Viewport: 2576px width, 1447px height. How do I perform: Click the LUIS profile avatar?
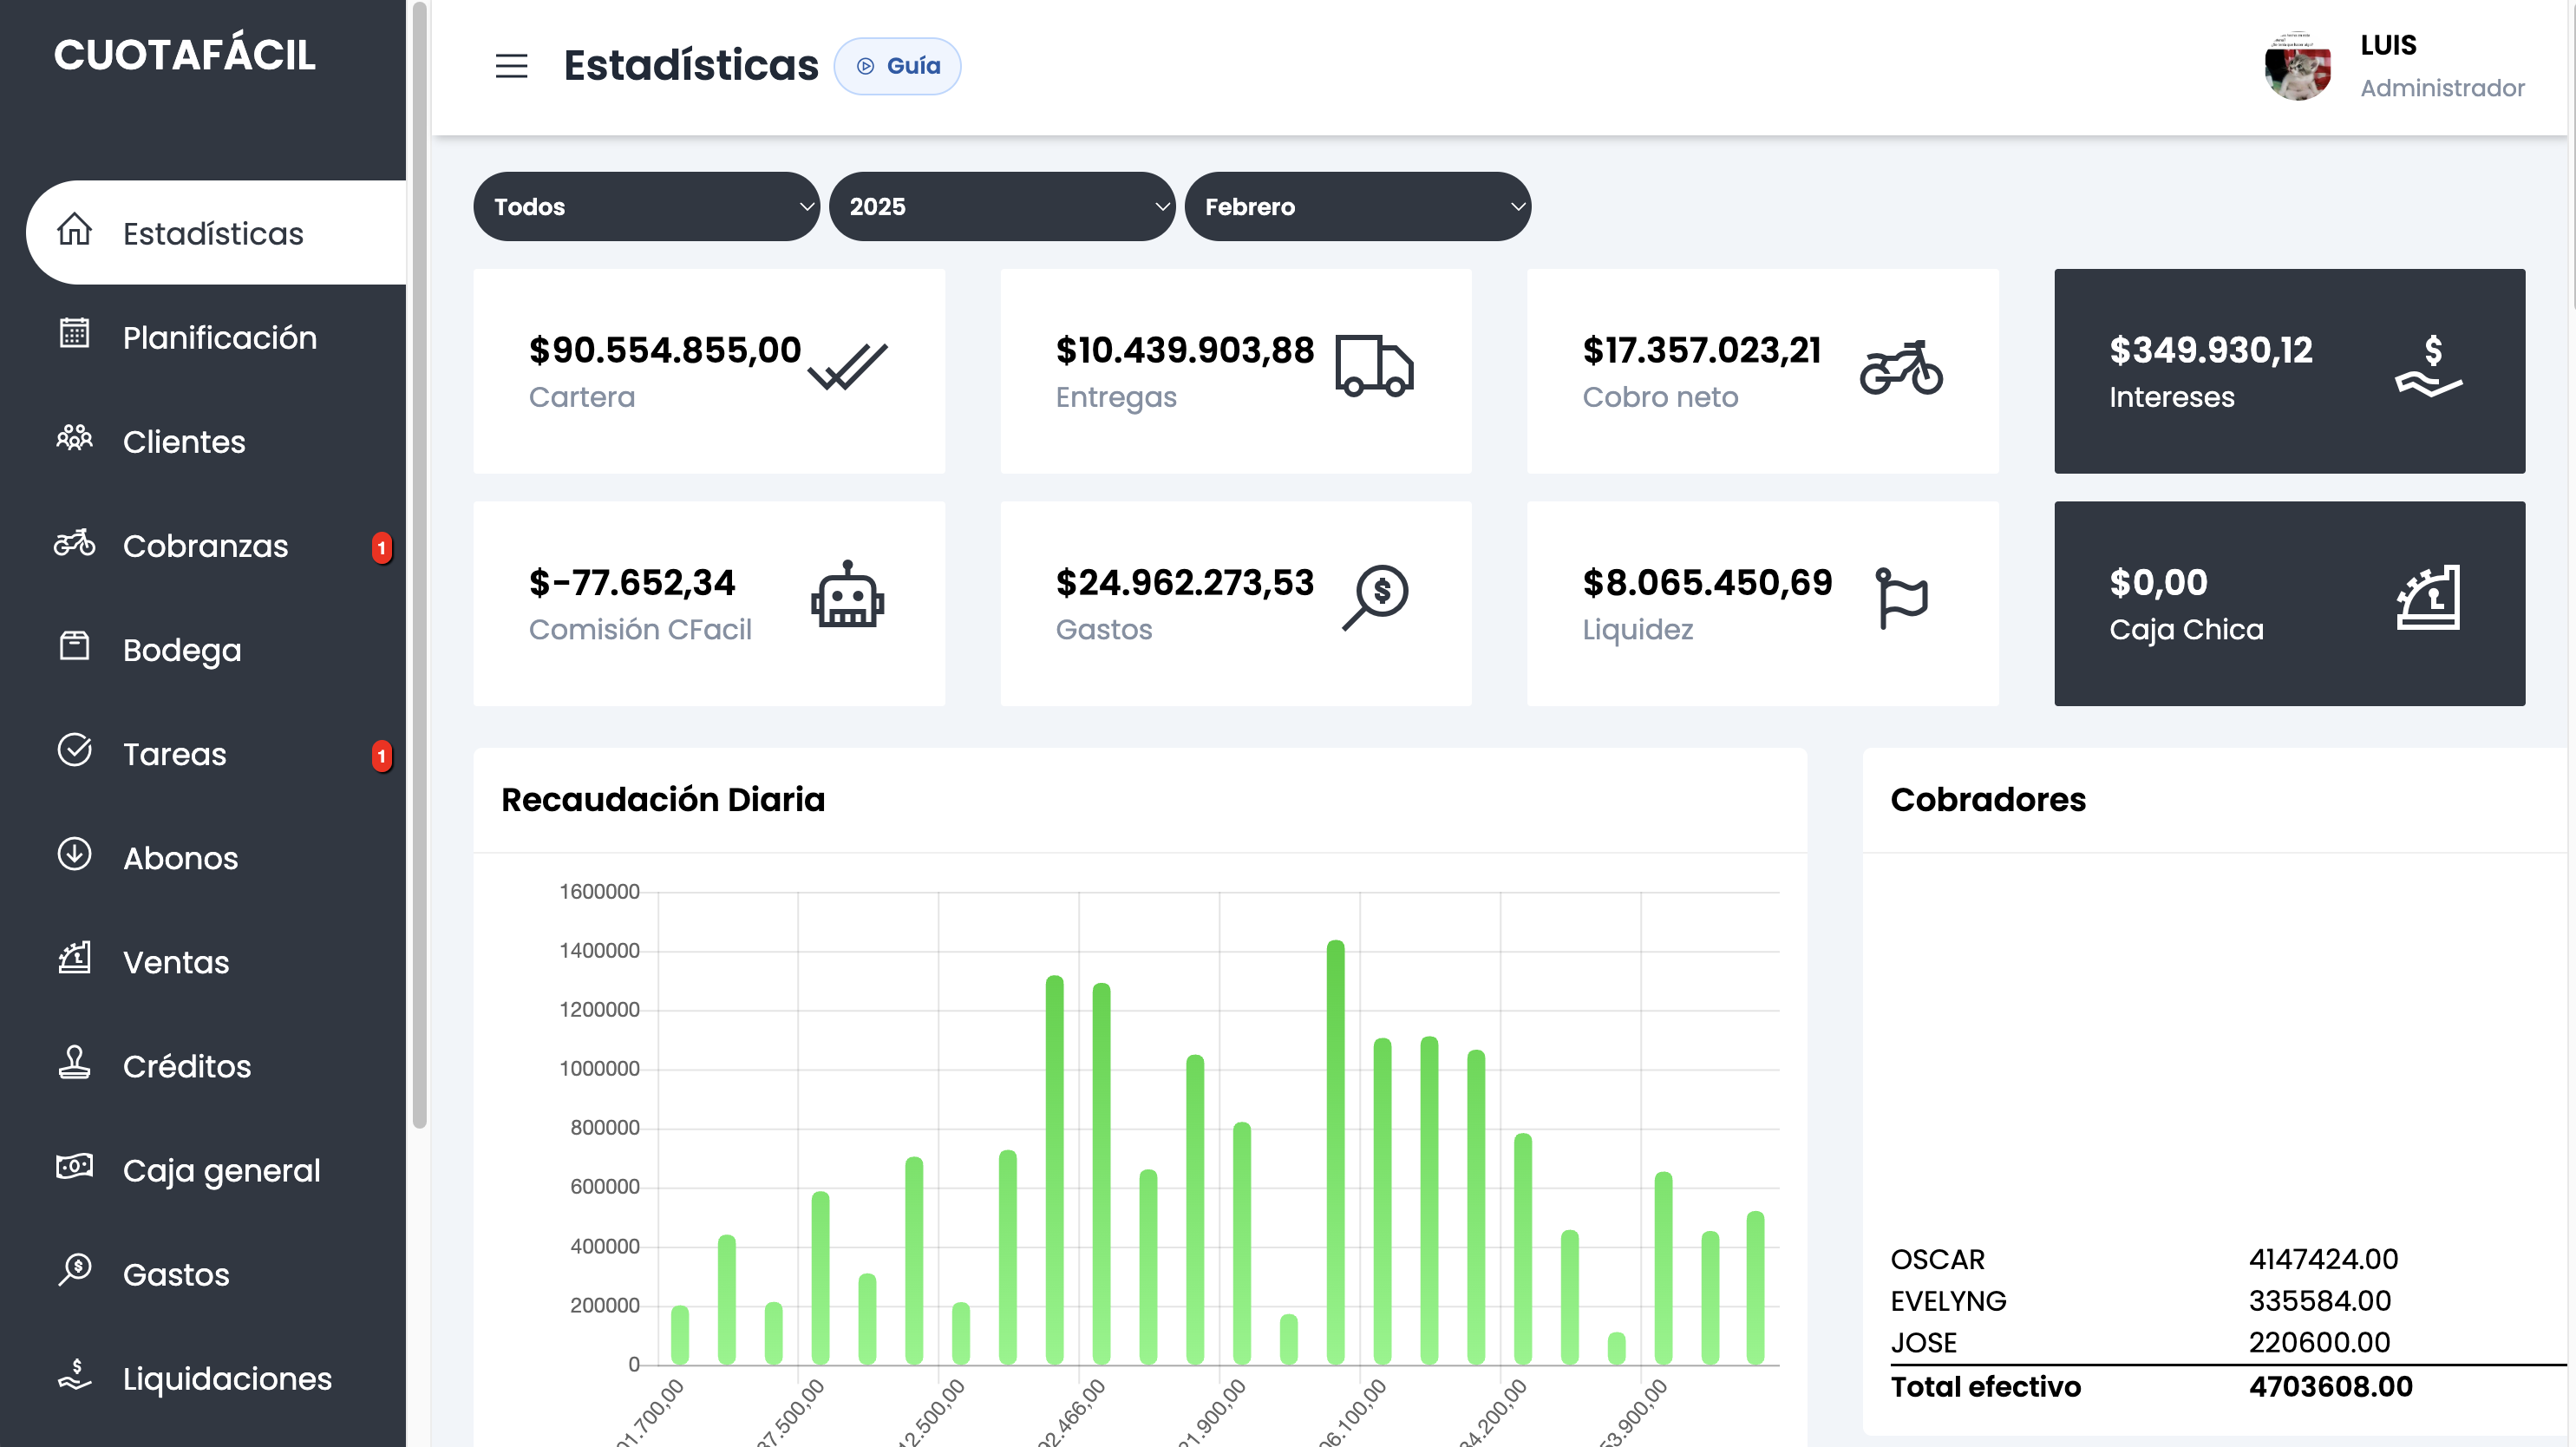[2297, 66]
